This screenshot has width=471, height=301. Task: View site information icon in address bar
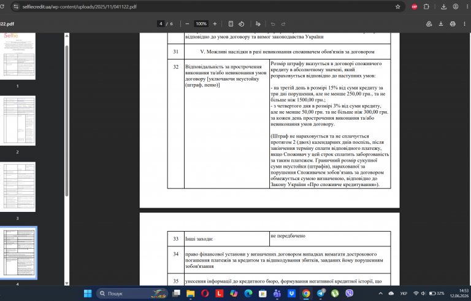point(16,7)
